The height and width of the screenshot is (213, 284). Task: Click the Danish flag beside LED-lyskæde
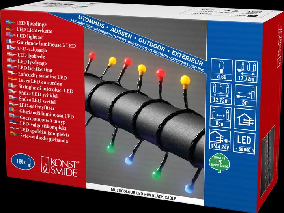pyautogui.click(x=11, y=54)
